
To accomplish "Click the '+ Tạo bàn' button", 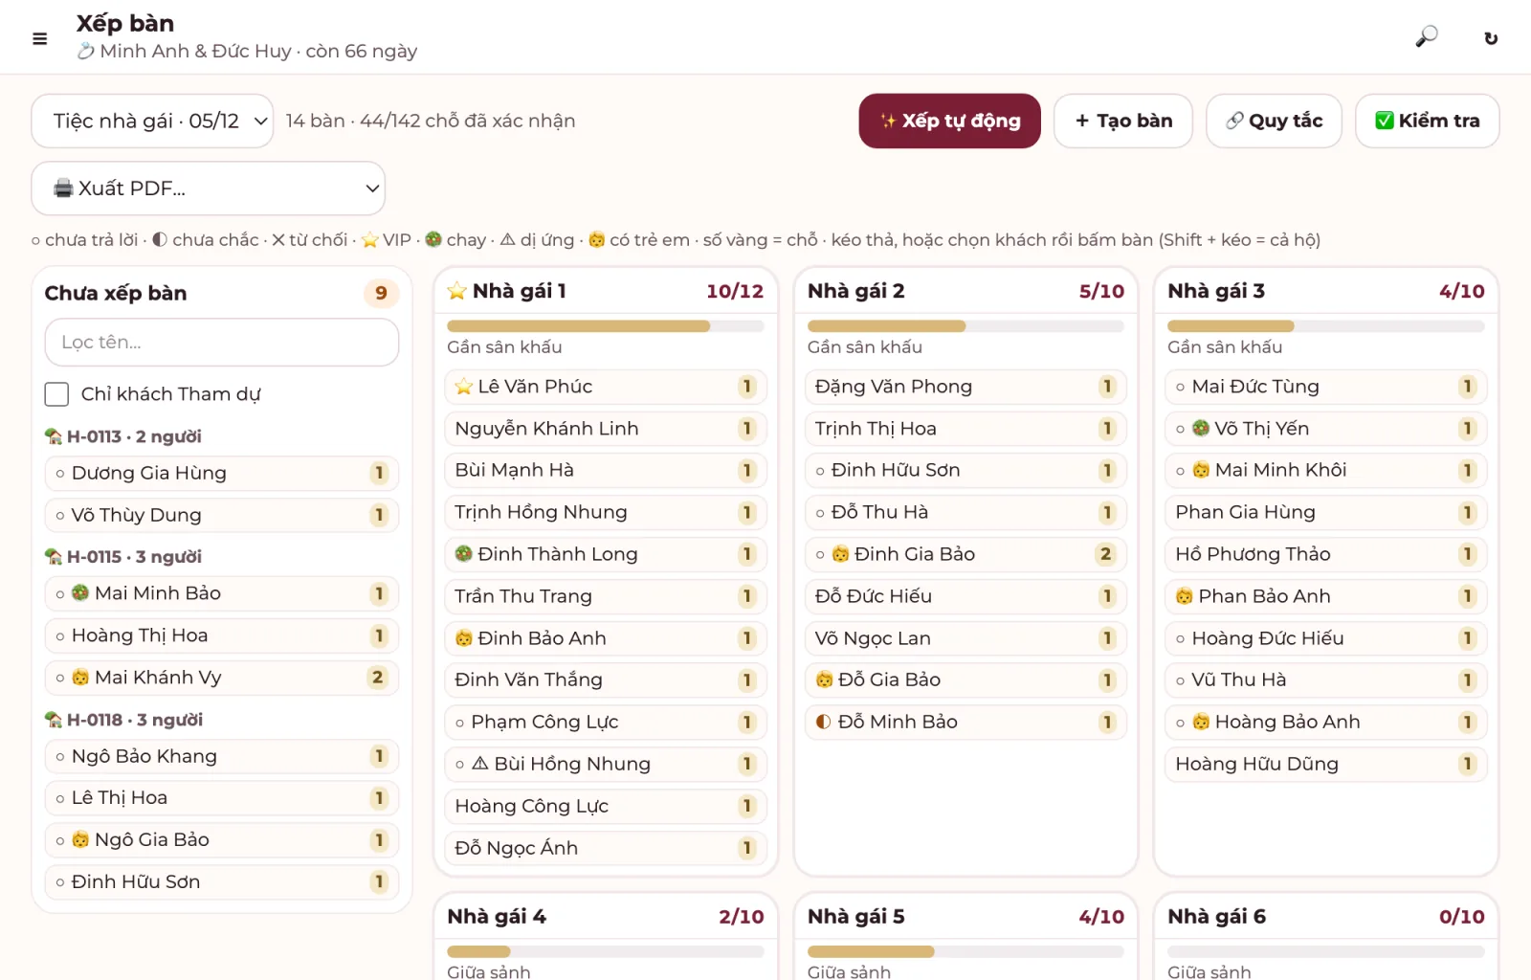I will [x=1123, y=121].
